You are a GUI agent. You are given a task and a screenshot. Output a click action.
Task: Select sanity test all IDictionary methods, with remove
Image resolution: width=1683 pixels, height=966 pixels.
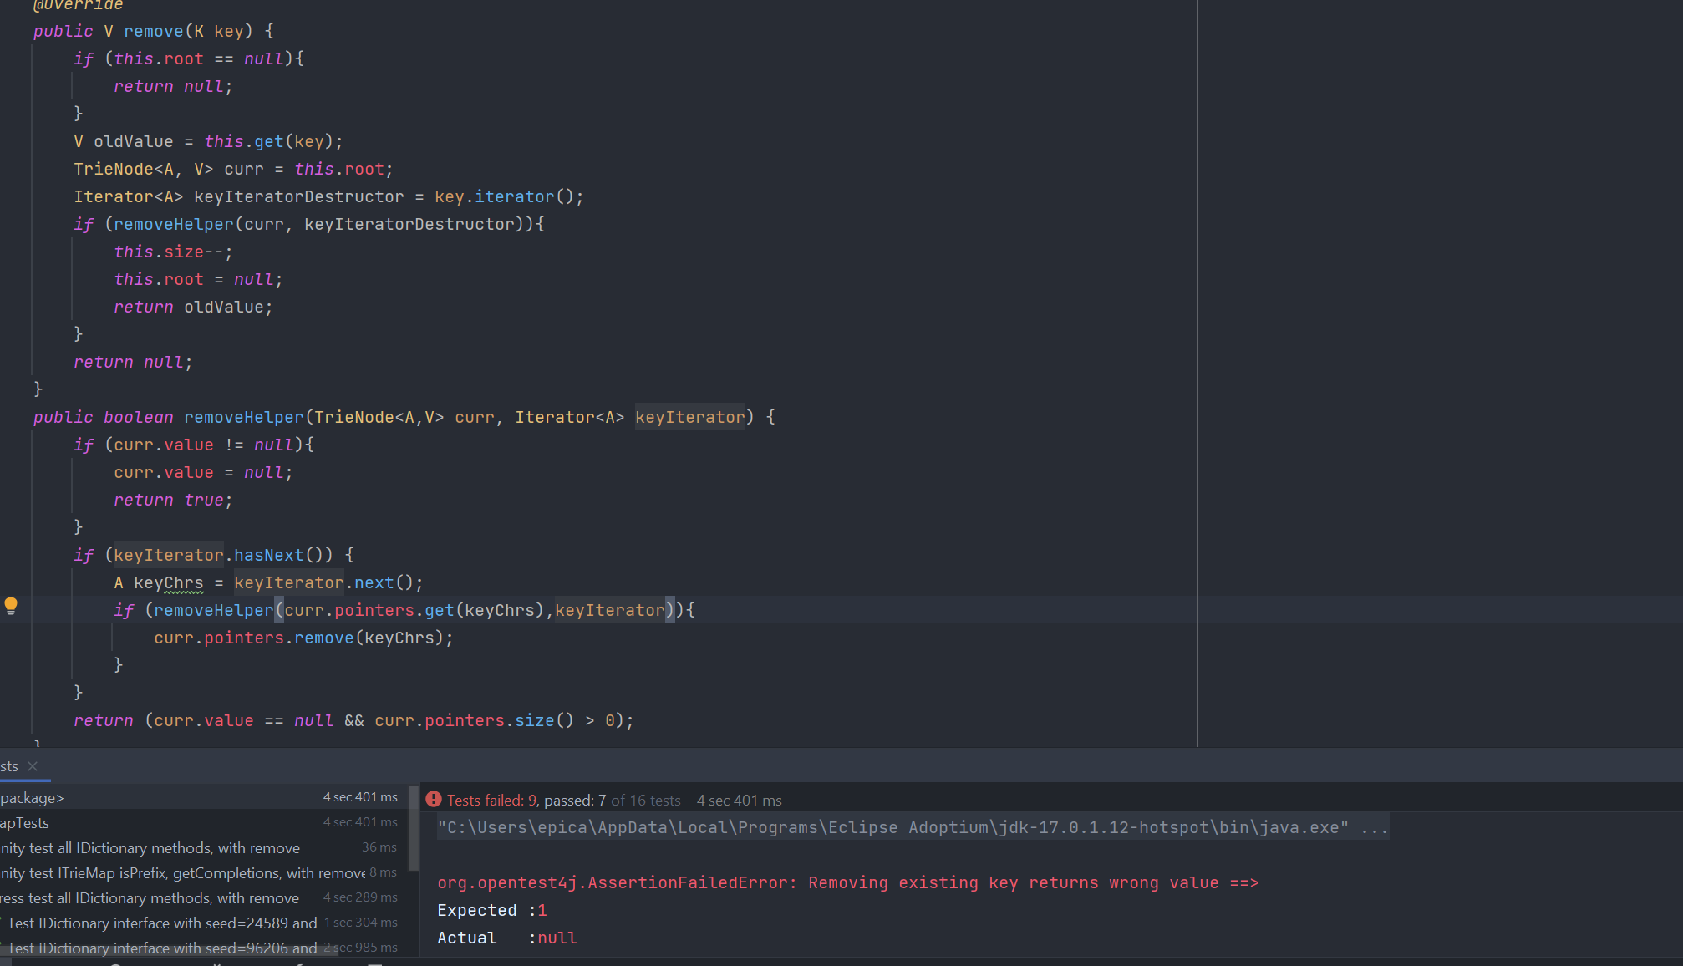(150, 848)
